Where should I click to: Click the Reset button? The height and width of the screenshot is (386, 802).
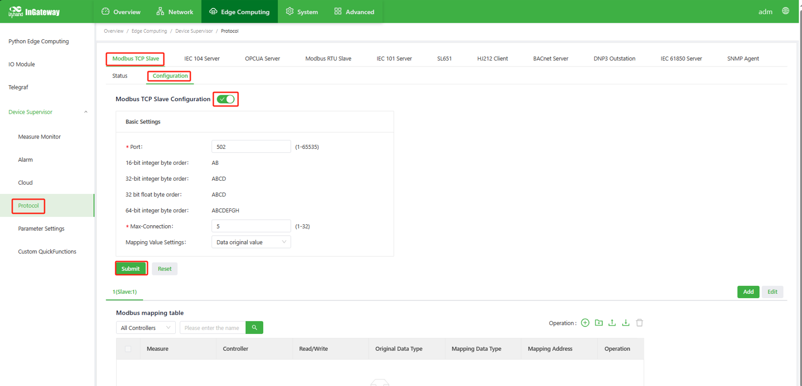click(164, 269)
